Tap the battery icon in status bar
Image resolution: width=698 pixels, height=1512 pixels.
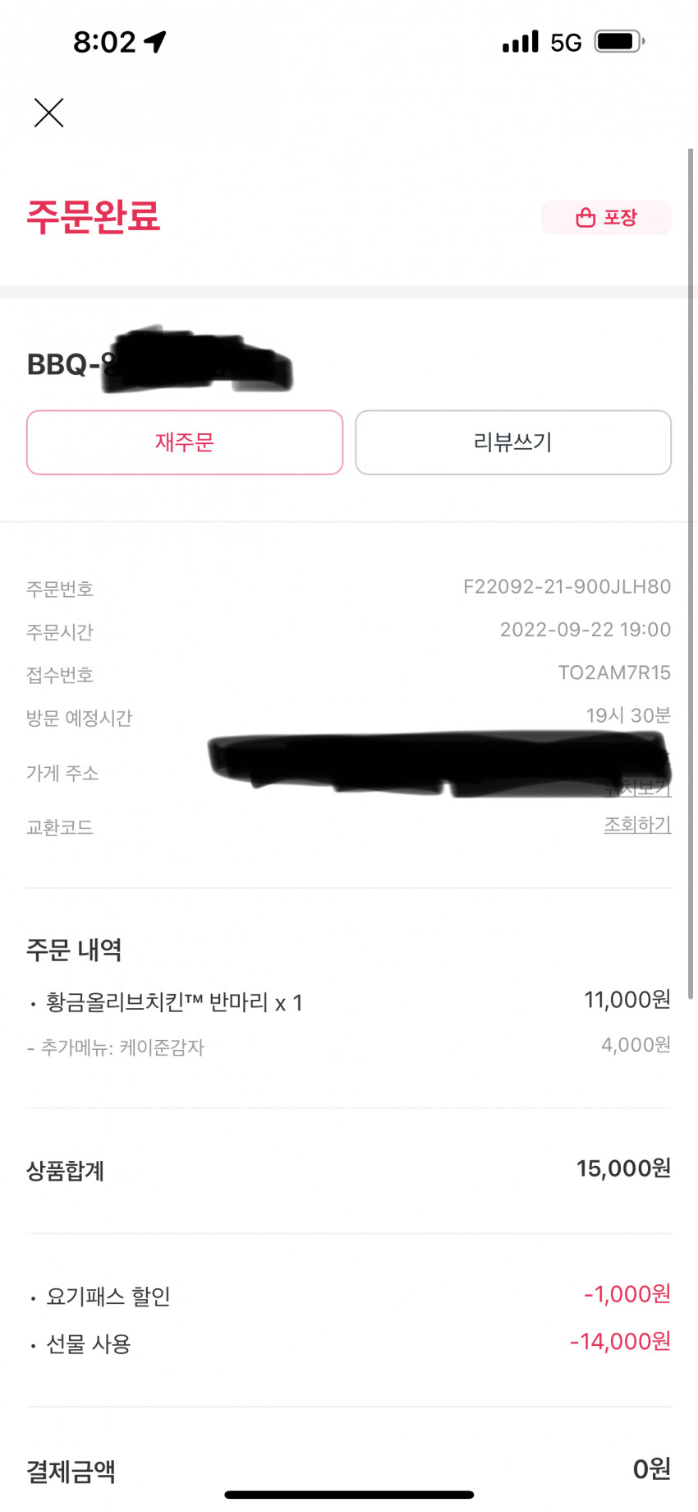pyautogui.click(x=620, y=41)
